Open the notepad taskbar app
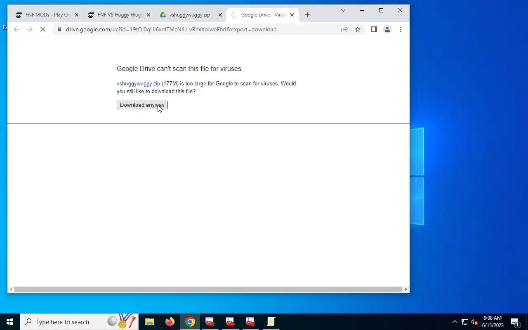Screen dimensions: 528x330 [271, 322]
